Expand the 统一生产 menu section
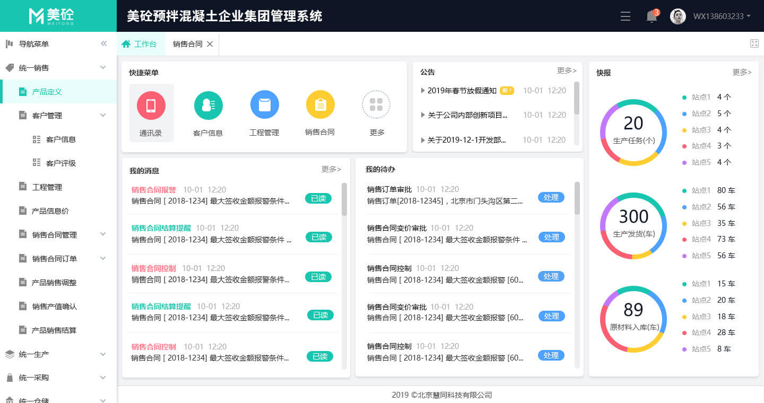The height and width of the screenshot is (403, 764). [103, 354]
